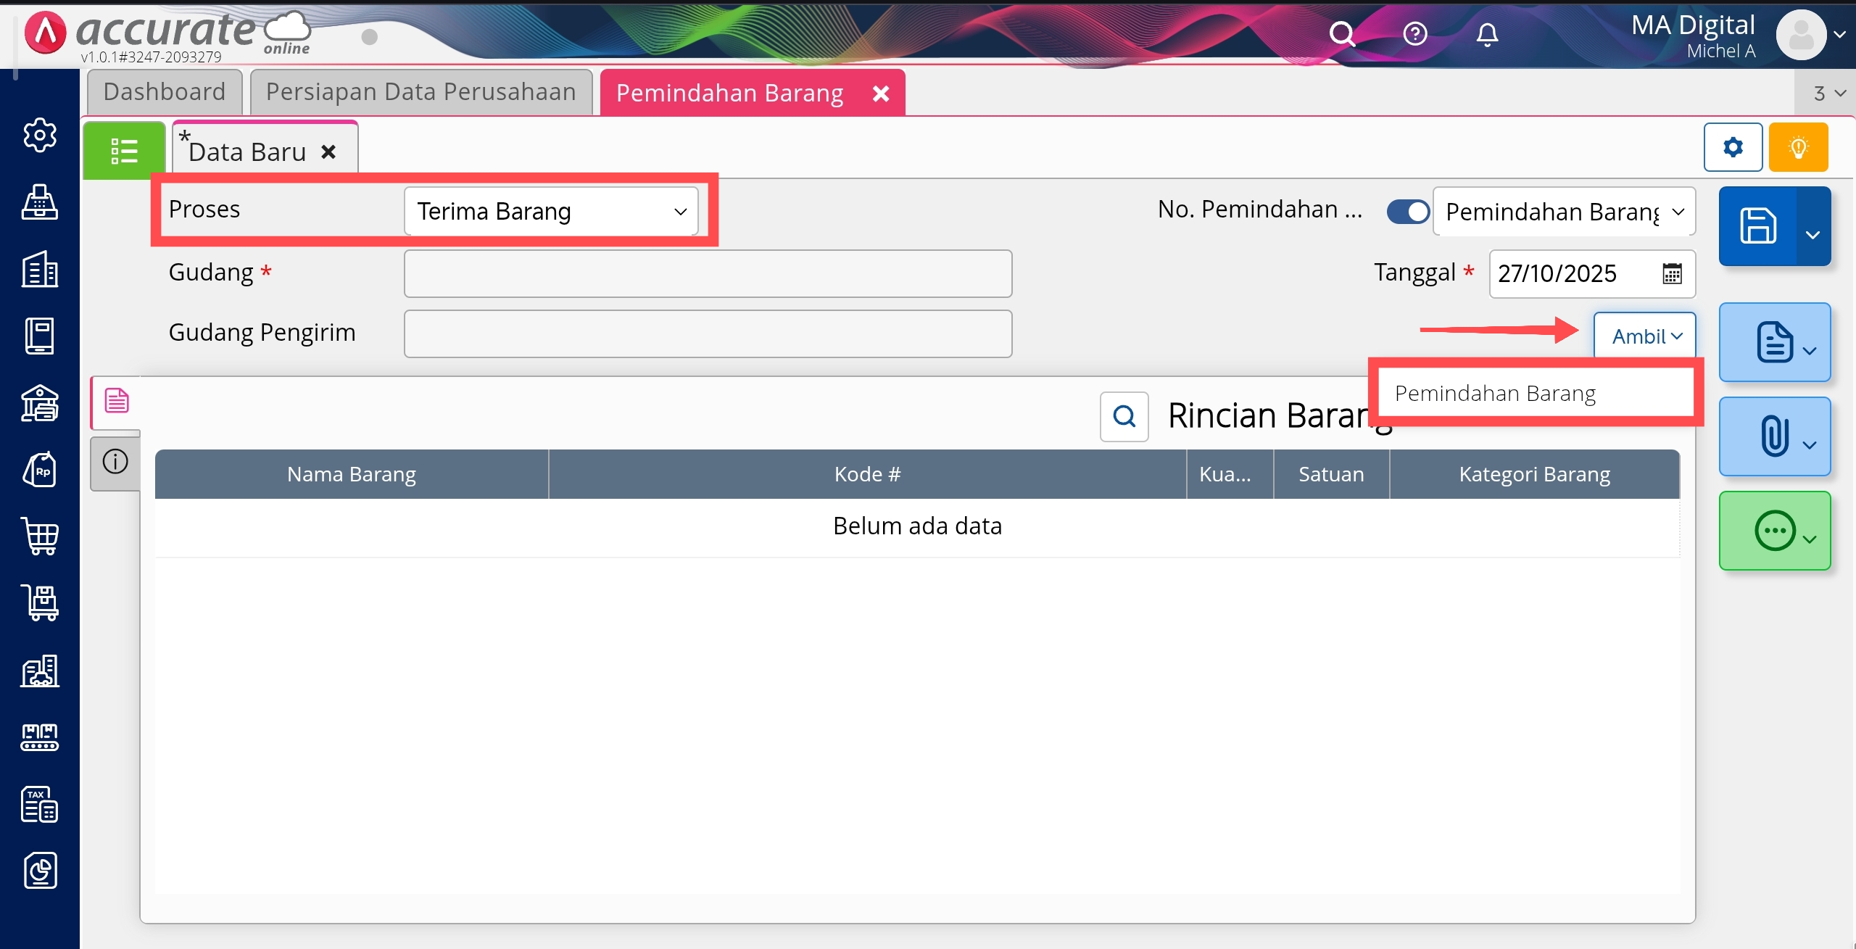Click the green list view icon
This screenshot has height=949, width=1856.
point(124,151)
